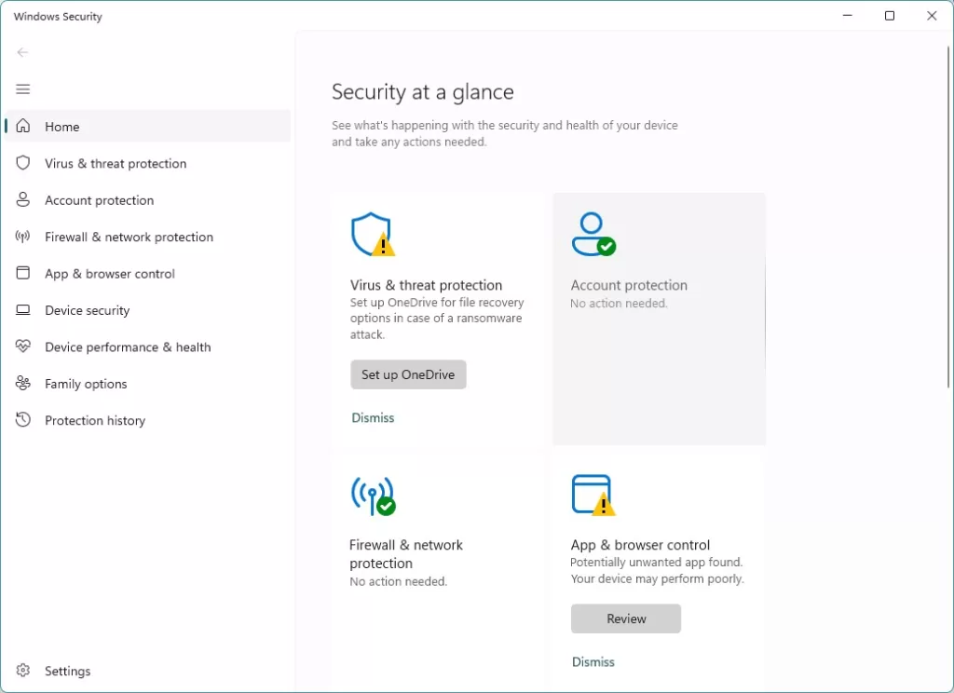
Task: Close the Windows Security window
Action: point(932,16)
